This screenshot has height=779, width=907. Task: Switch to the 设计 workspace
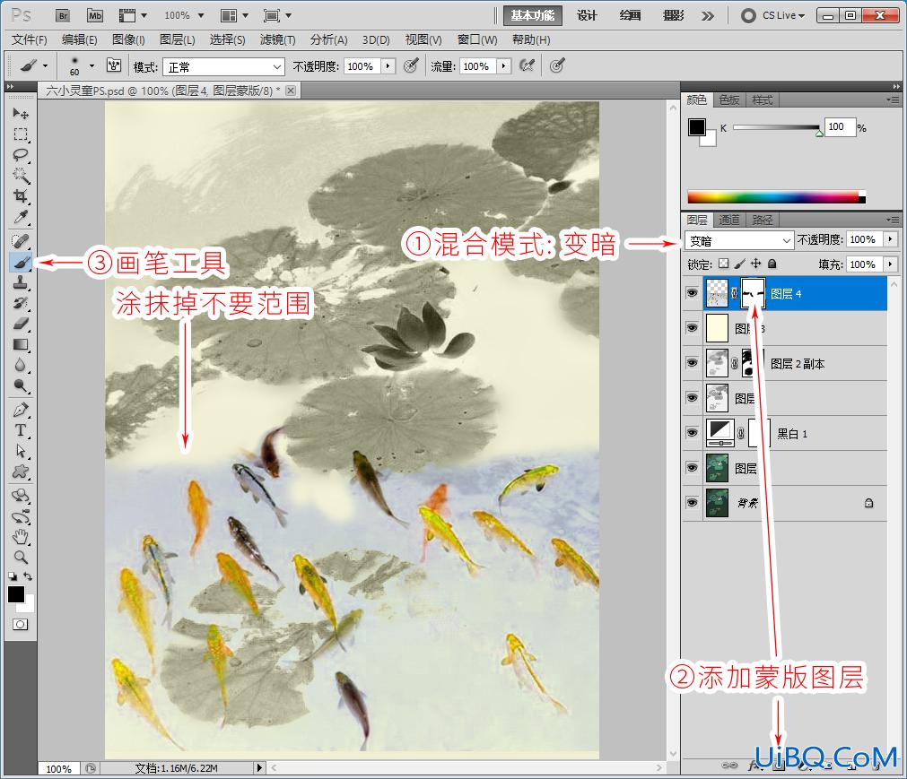click(587, 15)
